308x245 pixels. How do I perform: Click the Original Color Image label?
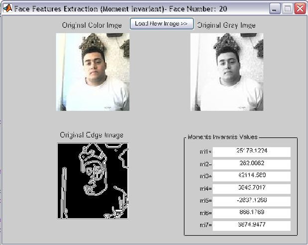[92, 25]
